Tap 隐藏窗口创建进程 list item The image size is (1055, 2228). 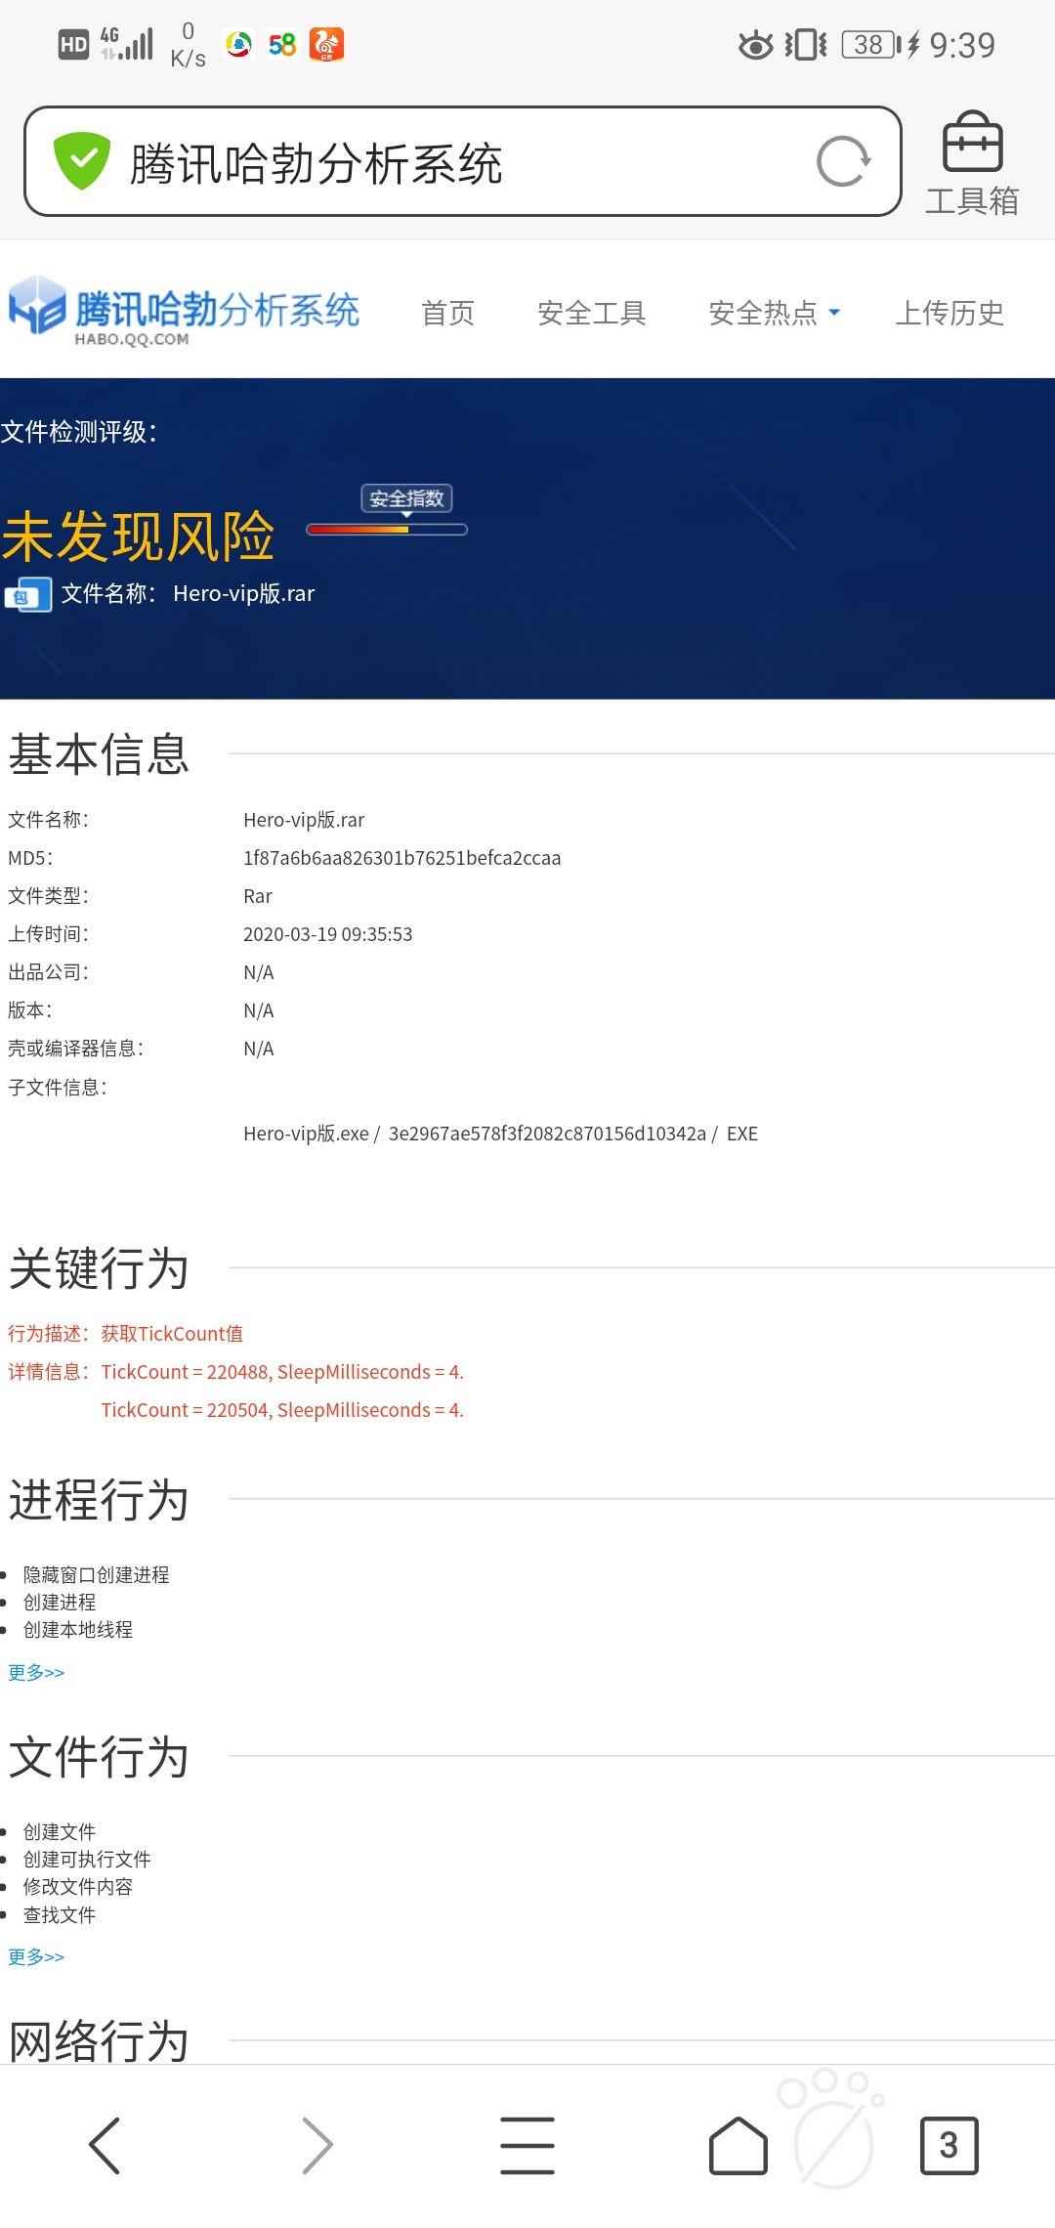96,1574
